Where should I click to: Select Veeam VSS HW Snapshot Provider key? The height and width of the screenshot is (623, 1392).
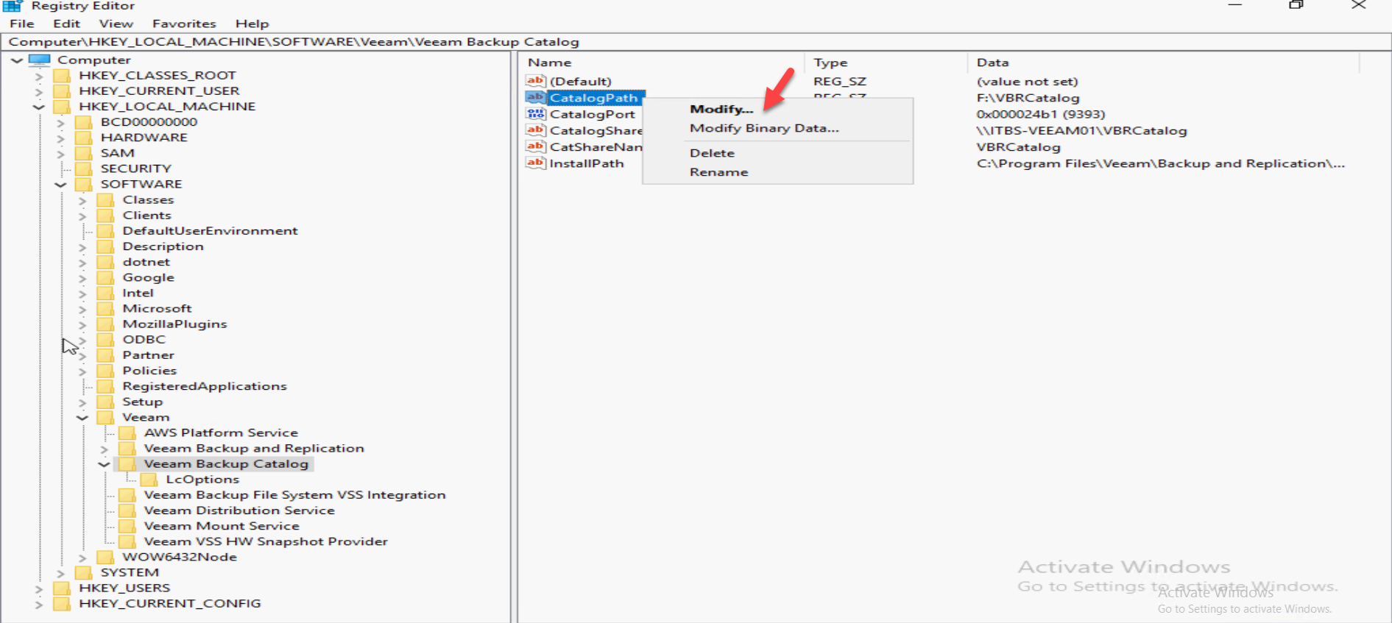(266, 541)
